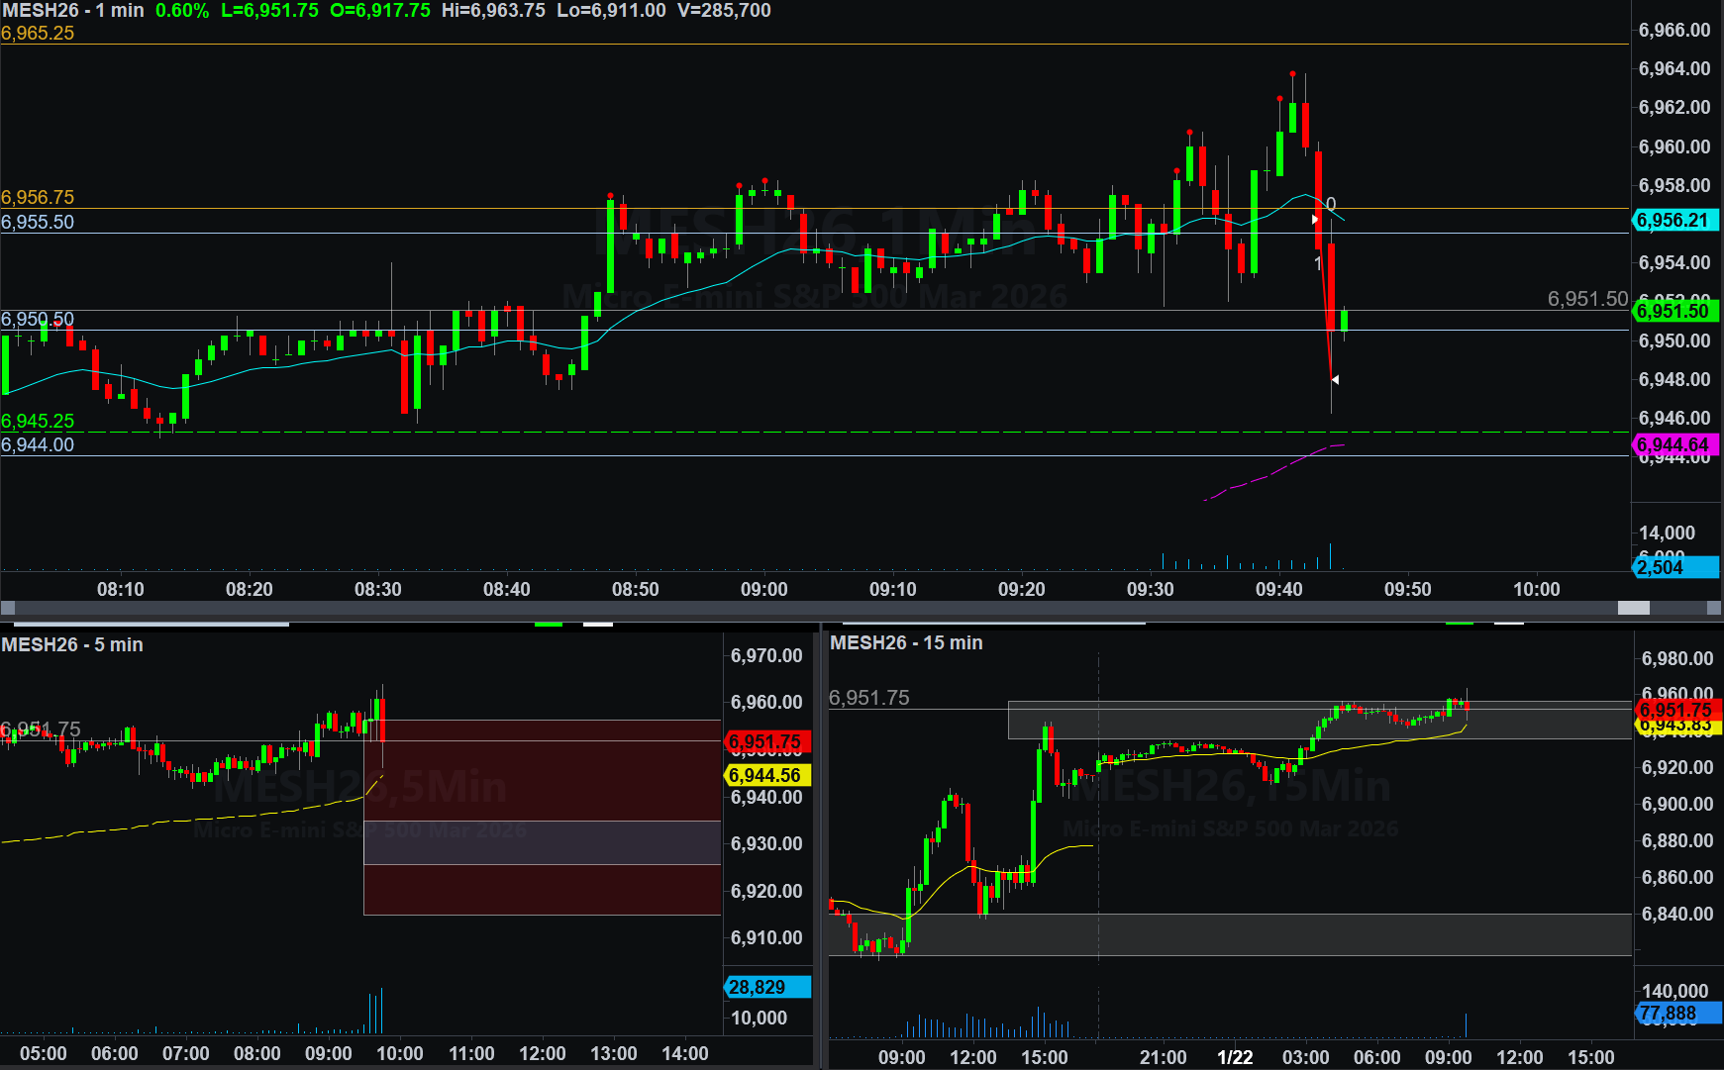The width and height of the screenshot is (1724, 1070).
Task: Click the magenta 6,944.64 price tag
Action: 1673,444
